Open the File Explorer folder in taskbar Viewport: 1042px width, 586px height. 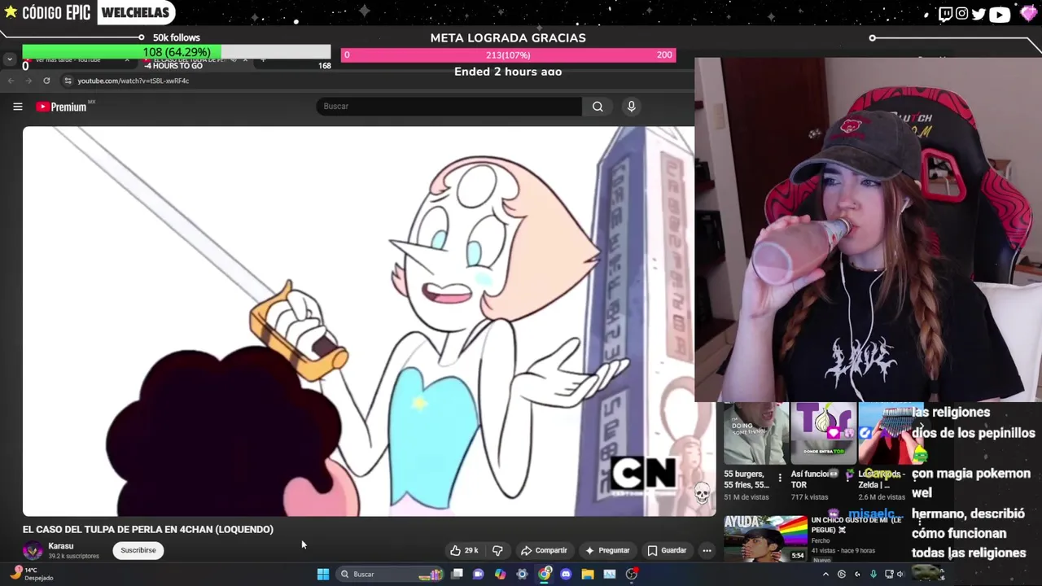click(x=588, y=575)
